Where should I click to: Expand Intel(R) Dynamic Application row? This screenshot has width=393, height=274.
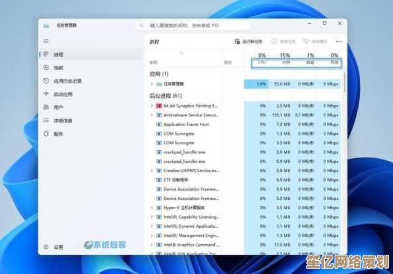[x=152, y=226]
